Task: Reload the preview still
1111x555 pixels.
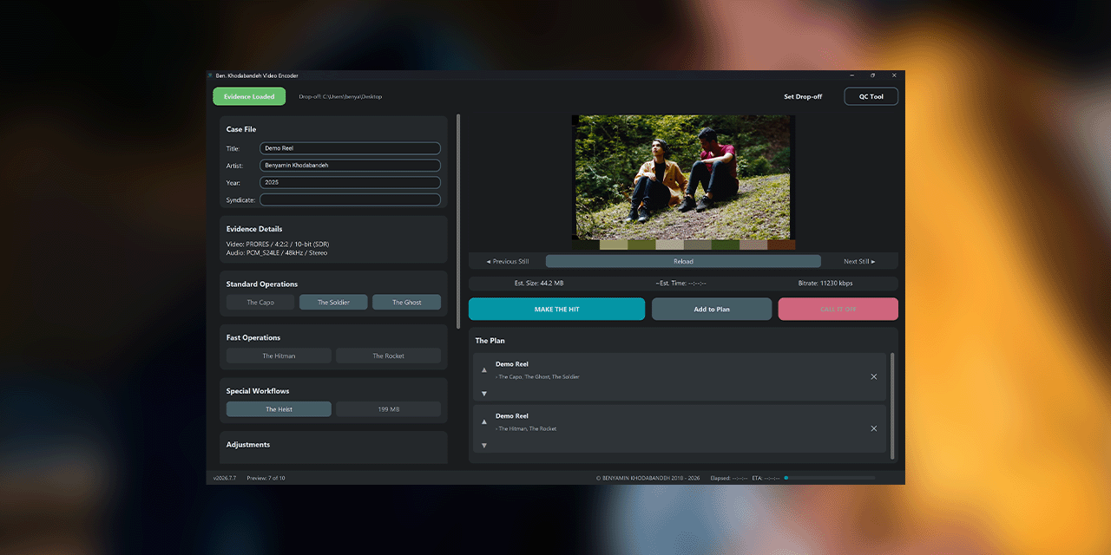Action: coord(683,261)
